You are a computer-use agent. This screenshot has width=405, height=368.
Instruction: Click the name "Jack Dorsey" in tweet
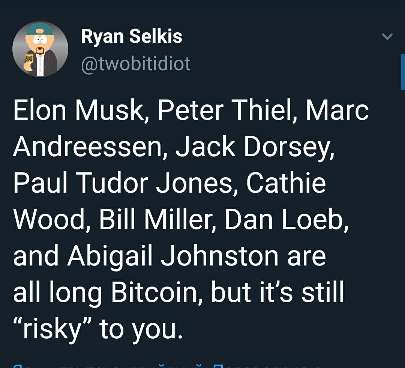[x=255, y=147]
